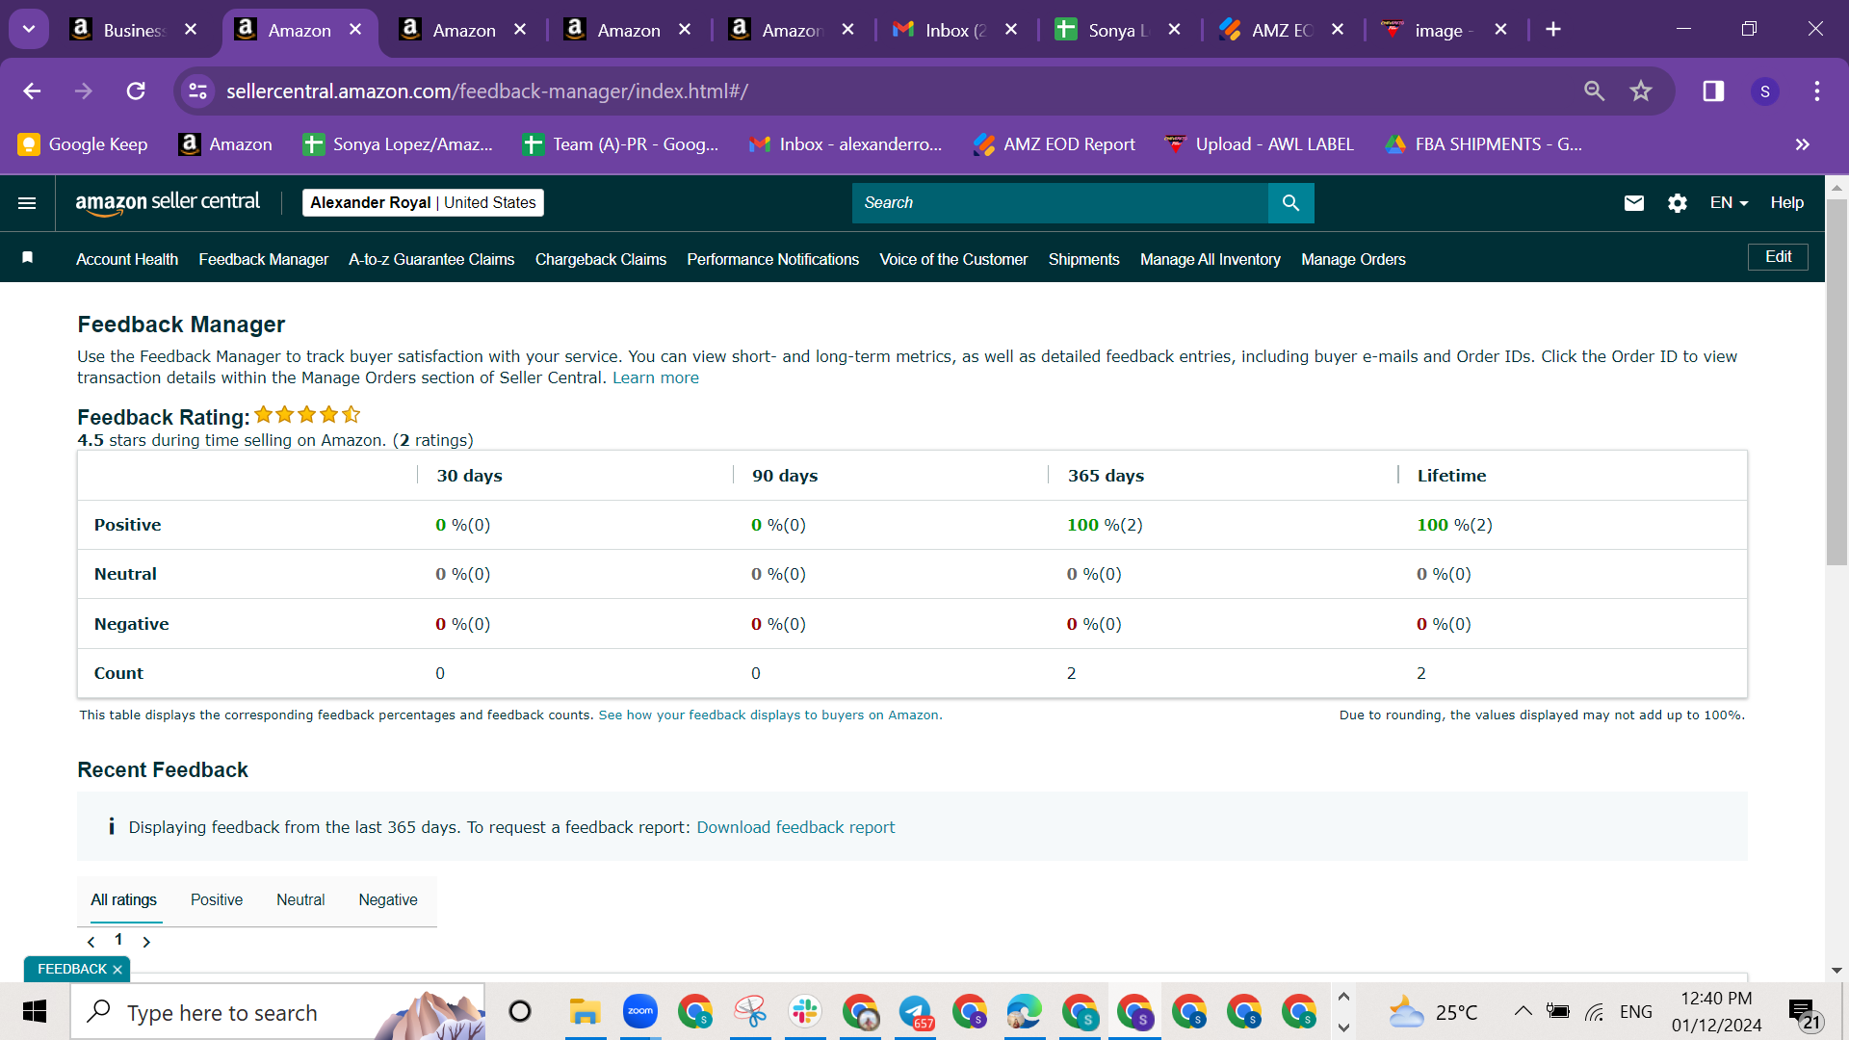The image size is (1849, 1040).
Task: Show hidden system tray icons
Action: click(1523, 1011)
